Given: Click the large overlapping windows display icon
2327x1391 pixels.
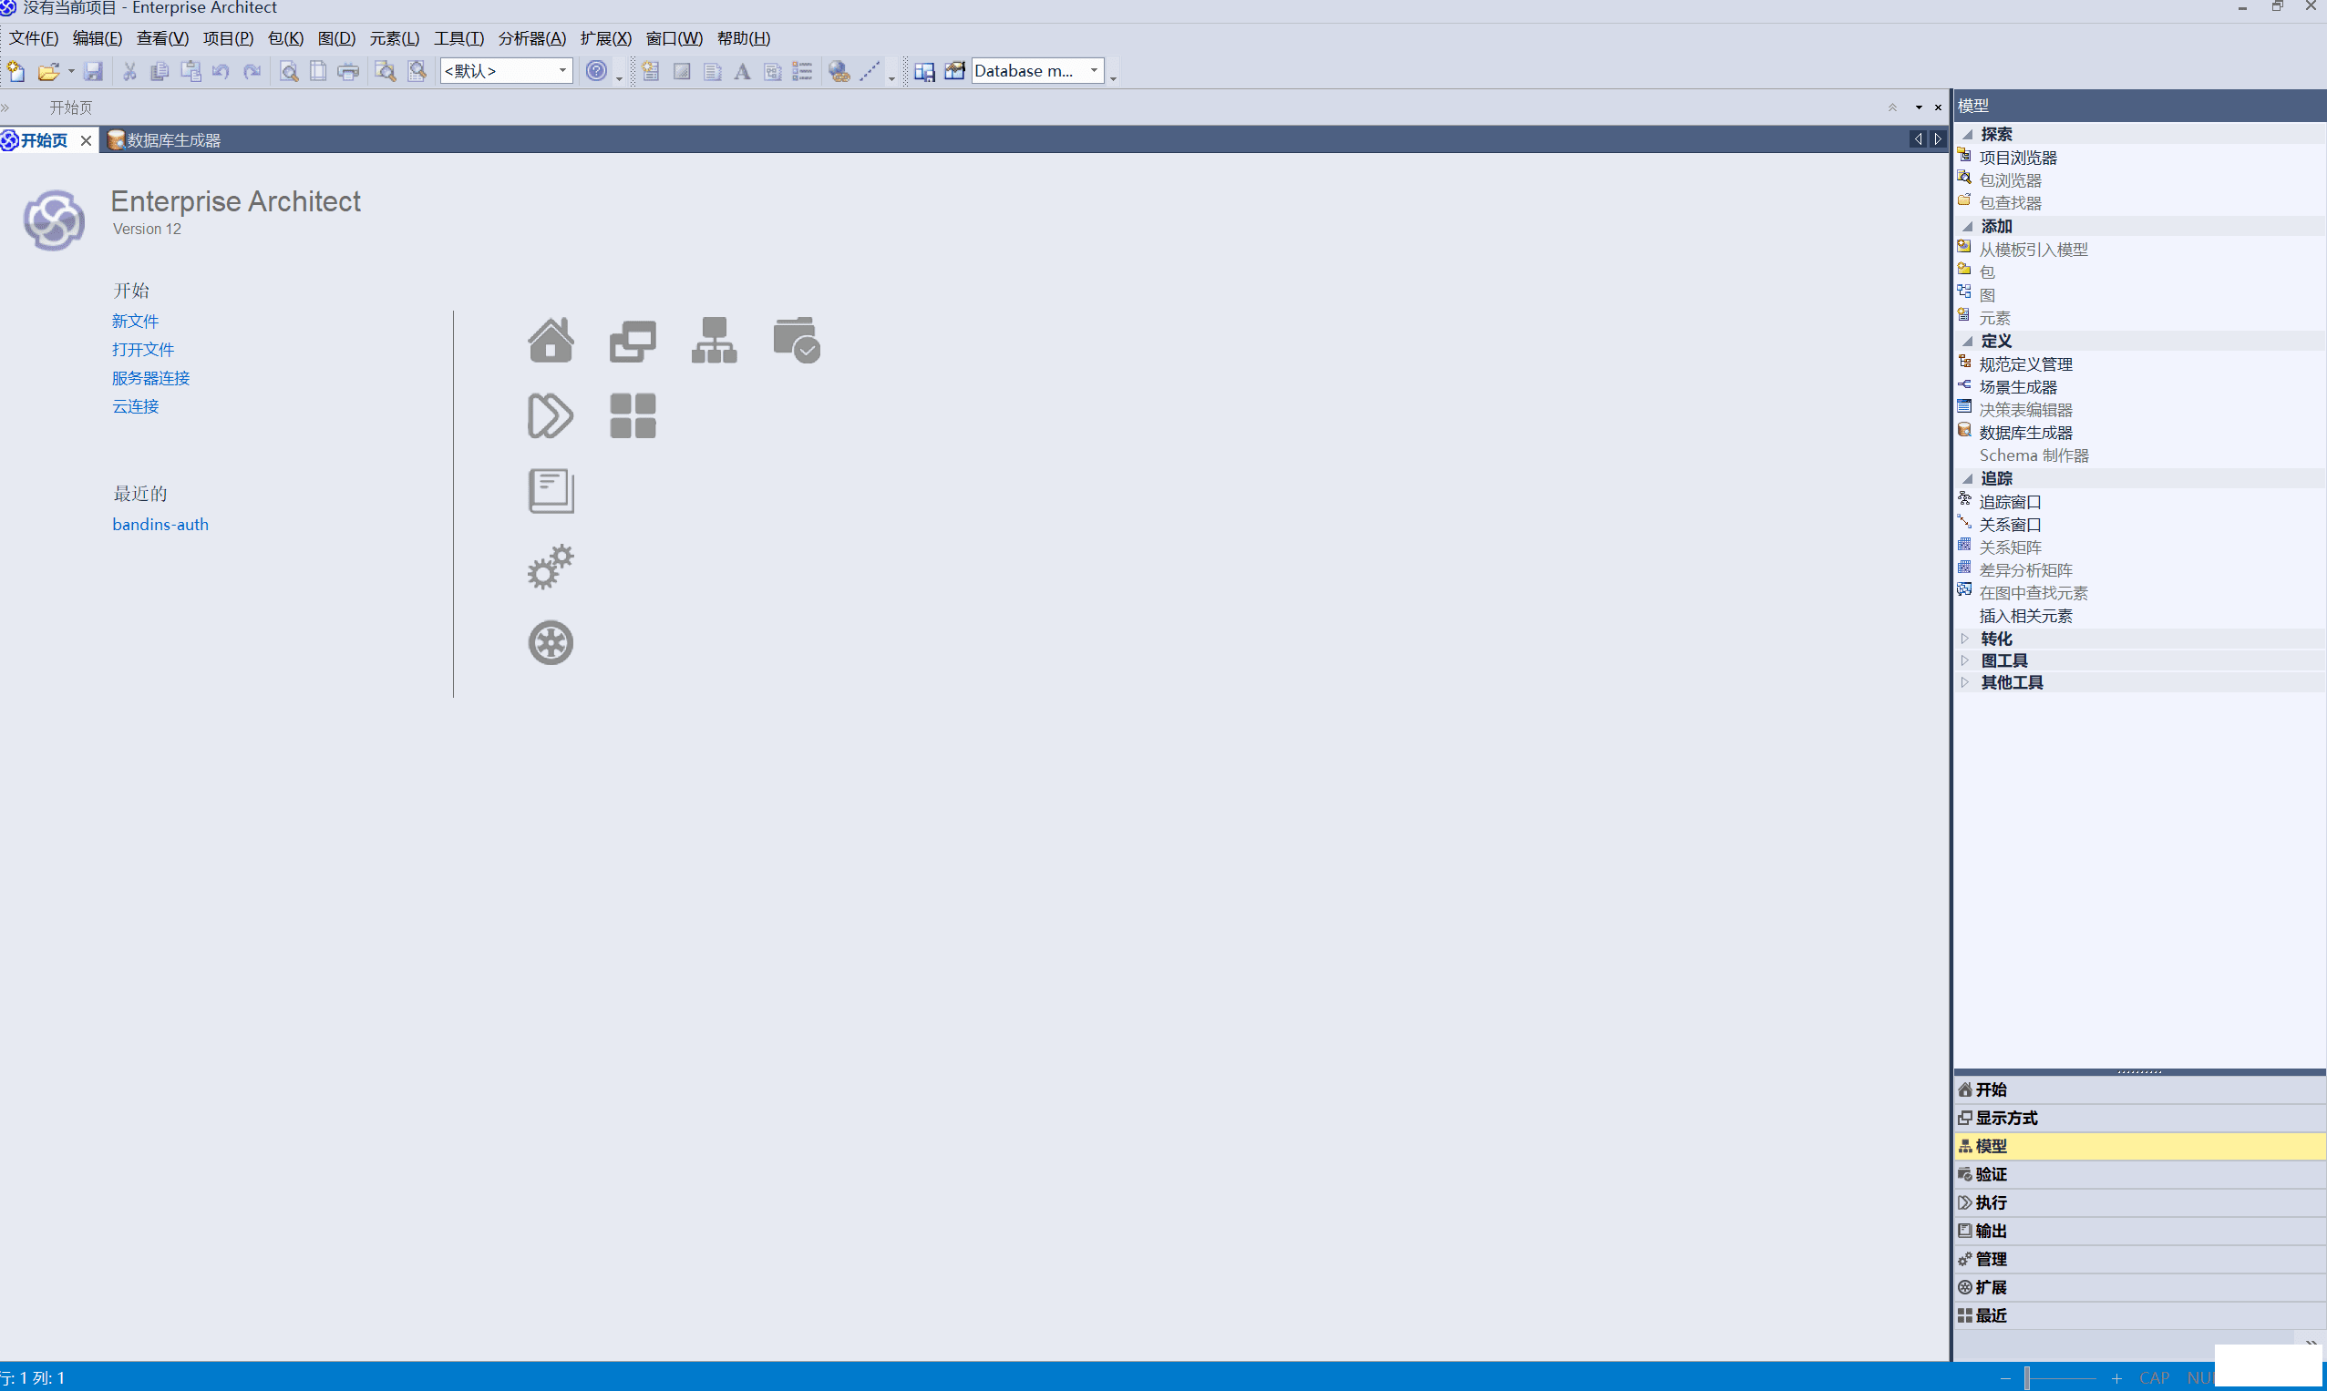Looking at the screenshot, I should 633,341.
